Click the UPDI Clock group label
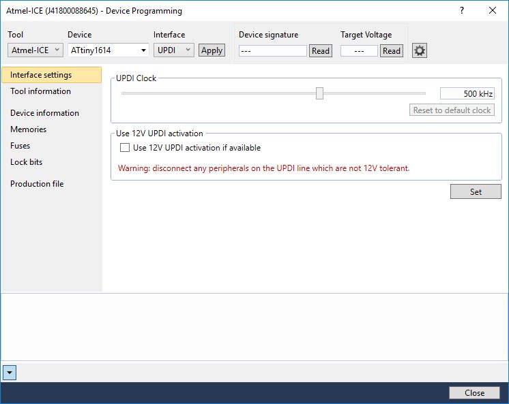 tap(136, 78)
